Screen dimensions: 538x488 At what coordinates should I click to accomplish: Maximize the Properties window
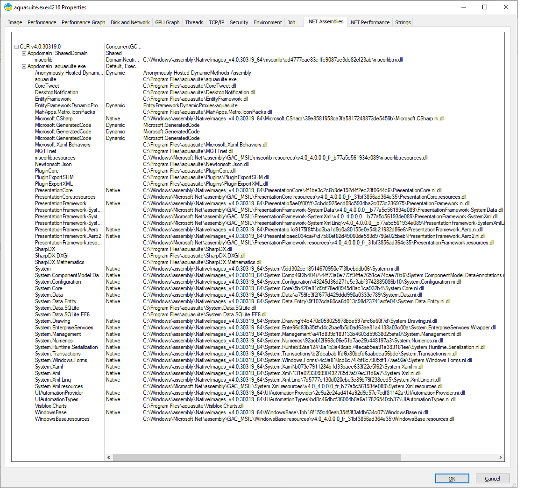[x=485, y=7]
